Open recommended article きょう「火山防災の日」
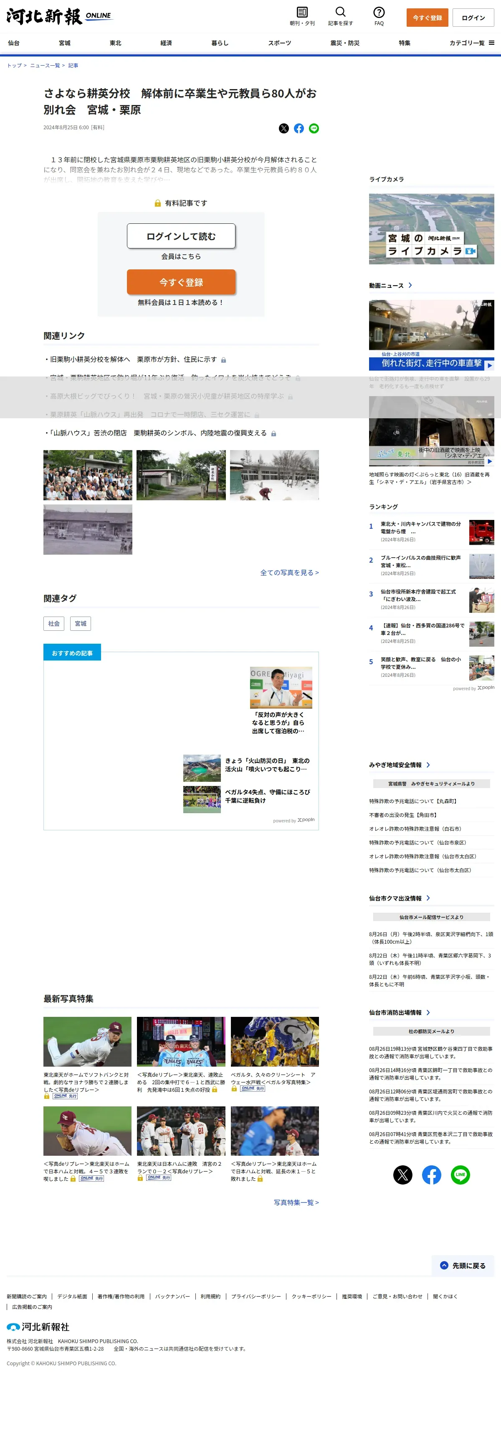Image resolution: width=501 pixels, height=1441 pixels. tap(248, 768)
